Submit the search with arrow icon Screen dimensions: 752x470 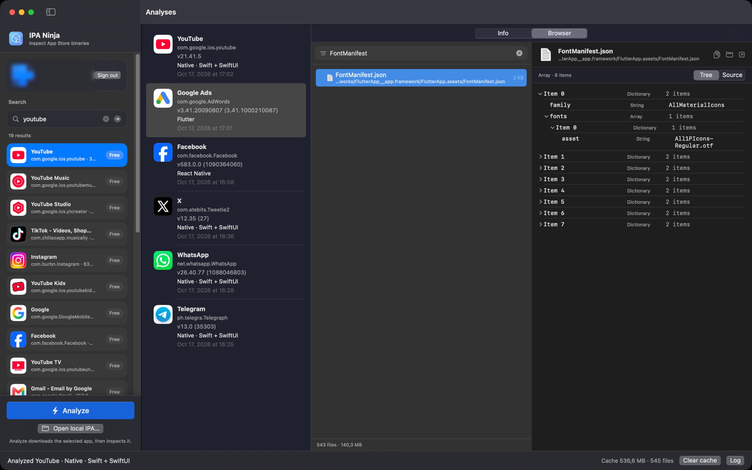click(118, 119)
